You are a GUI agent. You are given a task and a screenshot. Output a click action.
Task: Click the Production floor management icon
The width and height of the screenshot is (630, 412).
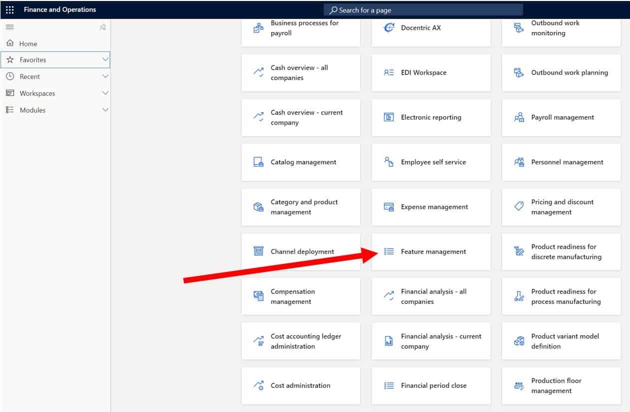(x=519, y=385)
